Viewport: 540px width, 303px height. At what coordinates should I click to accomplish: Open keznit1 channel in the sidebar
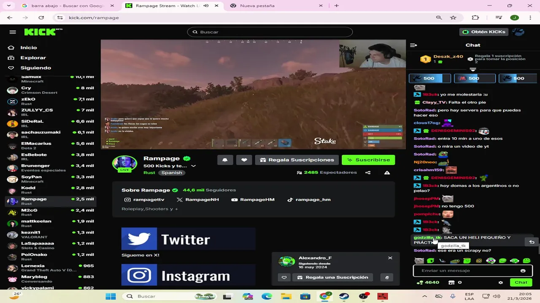(x=51, y=234)
